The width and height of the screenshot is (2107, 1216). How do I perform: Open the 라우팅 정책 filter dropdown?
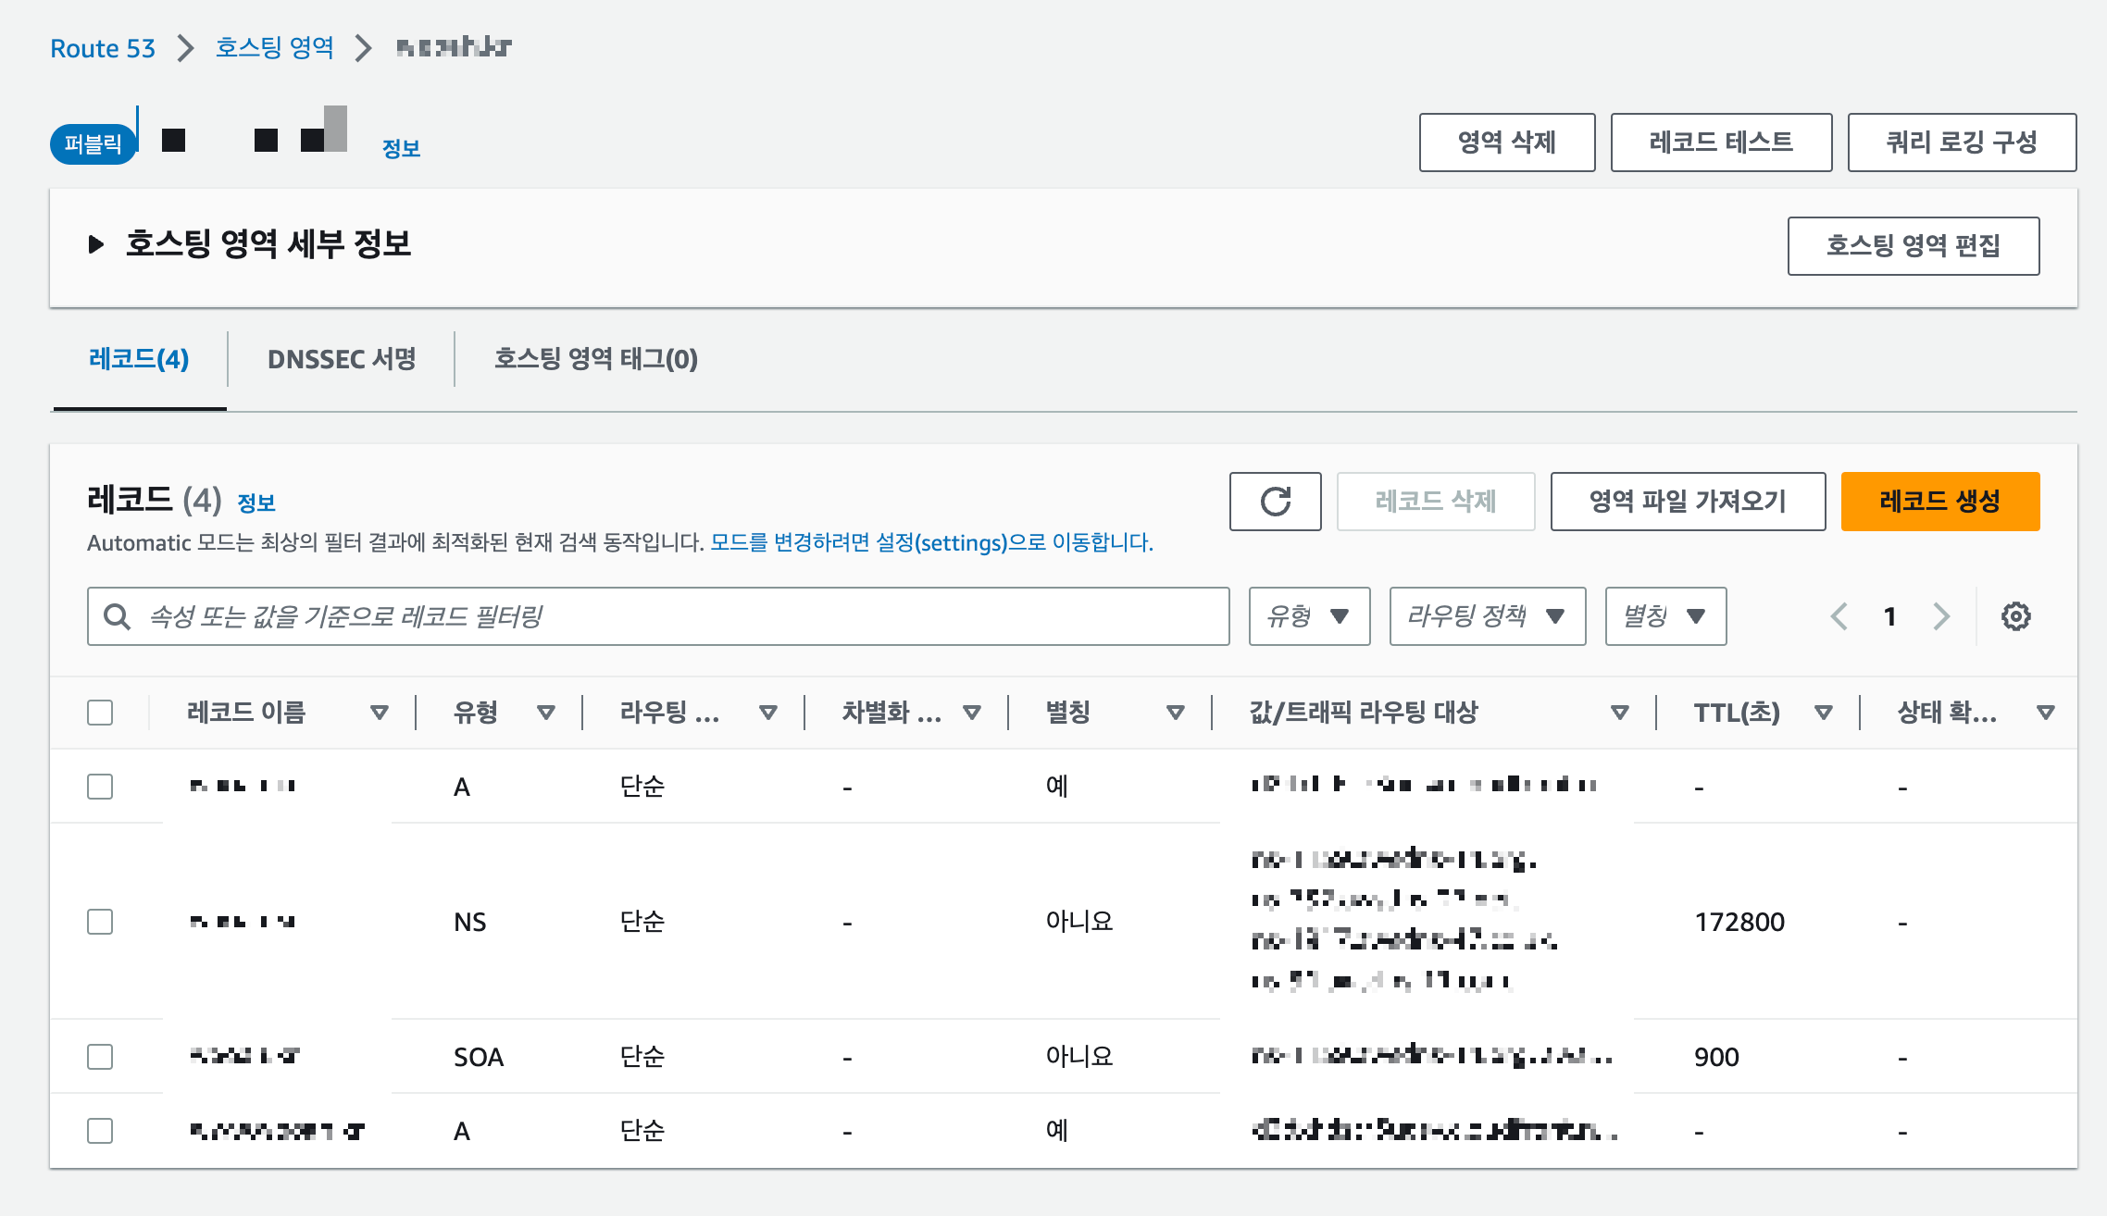[1487, 616]
